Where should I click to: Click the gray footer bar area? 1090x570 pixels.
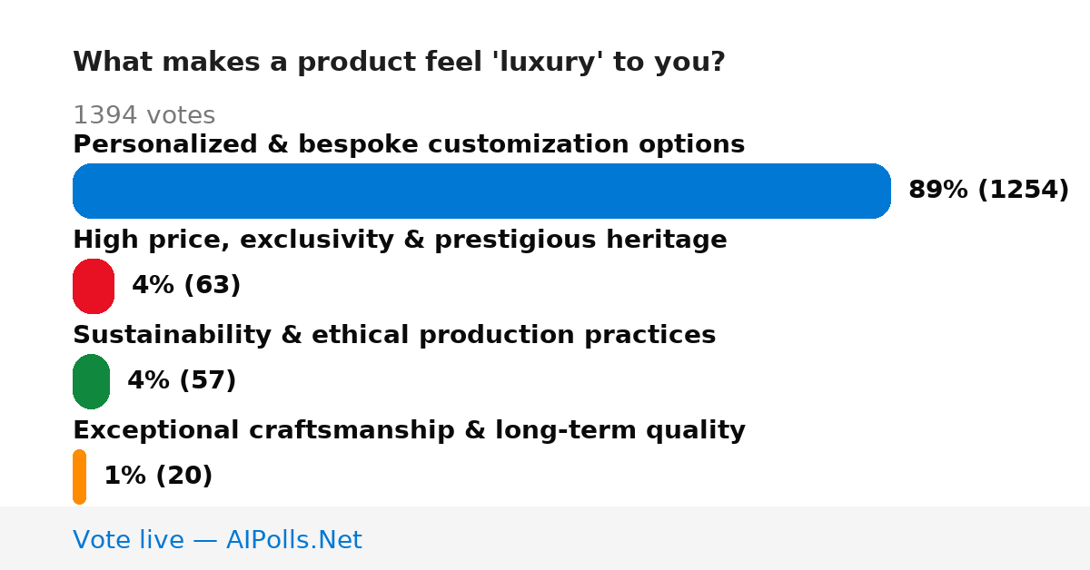pos(545,538)
